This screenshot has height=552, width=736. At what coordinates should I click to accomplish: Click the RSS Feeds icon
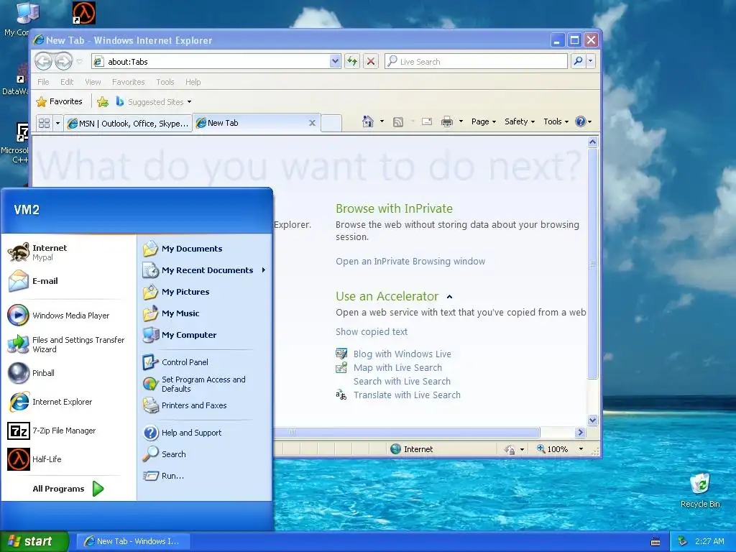(x=398, y=122)
